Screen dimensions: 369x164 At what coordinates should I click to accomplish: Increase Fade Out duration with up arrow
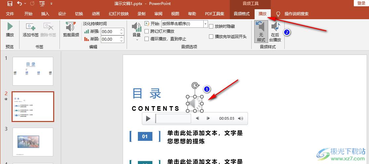tap(122, 37)
